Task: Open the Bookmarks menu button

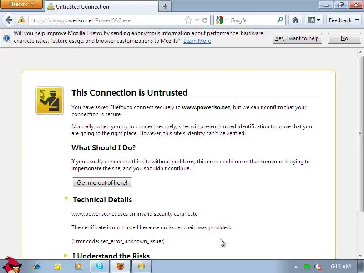Action: (x=314, y=20)
